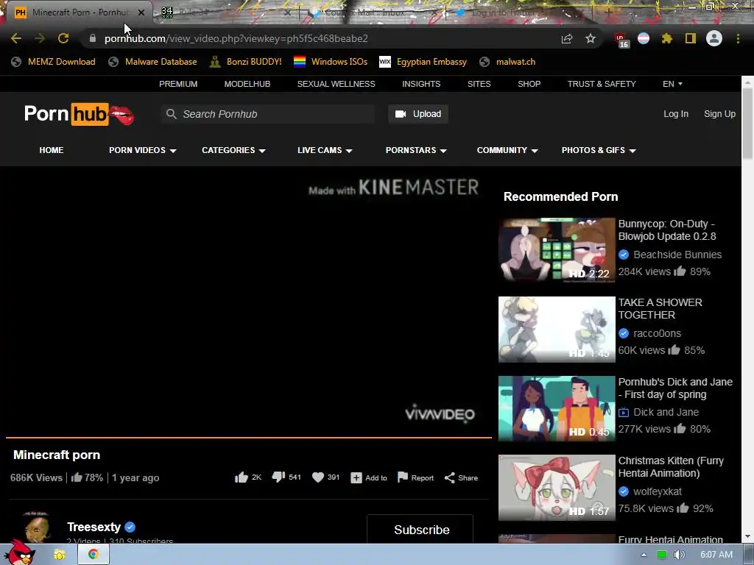Open the PREMIUM top link
Viewport: 754px width, 565px height.
click(x=178, y=84)
